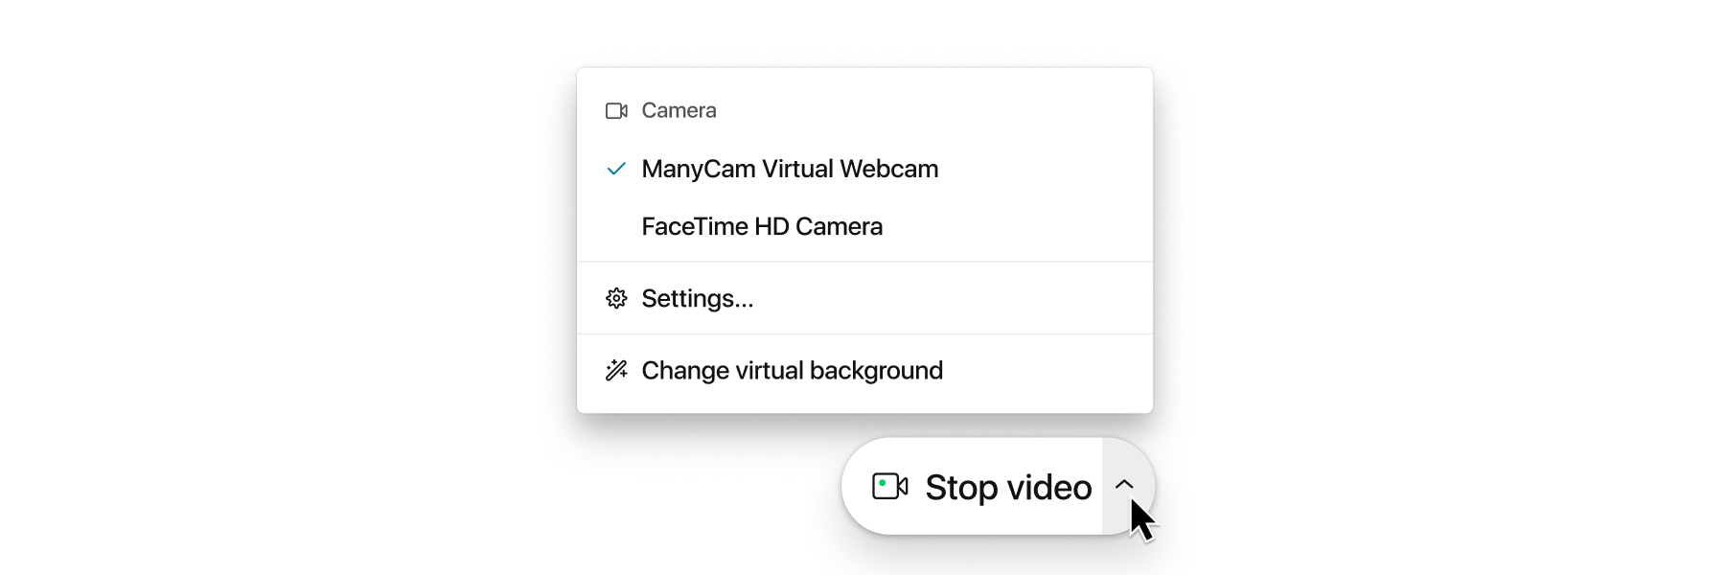Click the Stop video button
This screenshot has width=1727, height=575.
click(972, 486)
